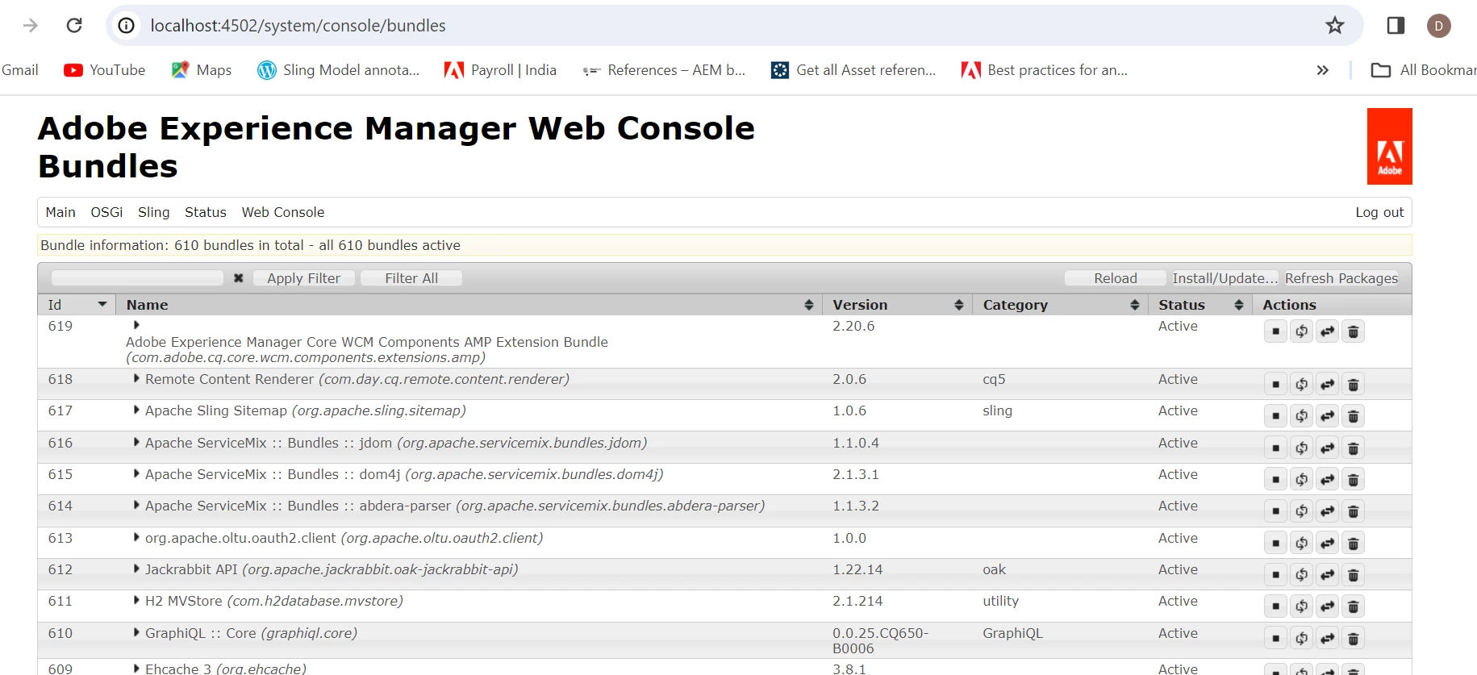This screenshot has height=675, width=1477.
Task: Expand Jackrabbit API bundle details
Action: [136, 569]
